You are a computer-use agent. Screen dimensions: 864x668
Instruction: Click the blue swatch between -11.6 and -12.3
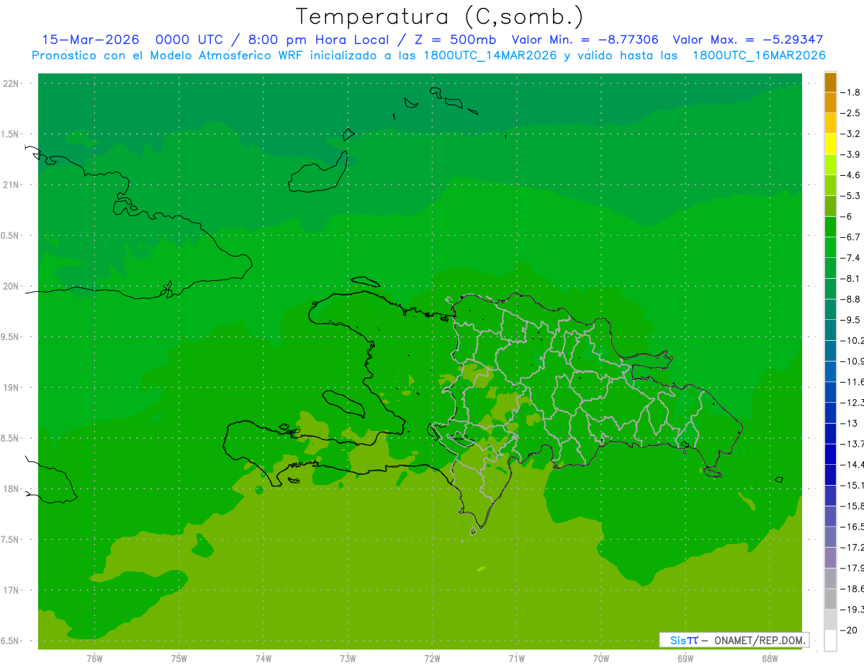click(x=830, y=392)
